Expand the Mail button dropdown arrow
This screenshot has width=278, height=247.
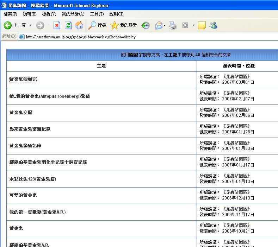(165, 25)
